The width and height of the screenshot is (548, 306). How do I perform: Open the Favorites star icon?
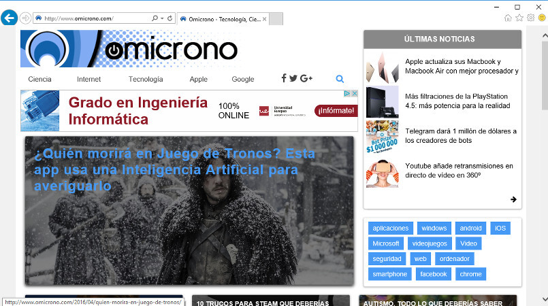[x=519, y=18]
